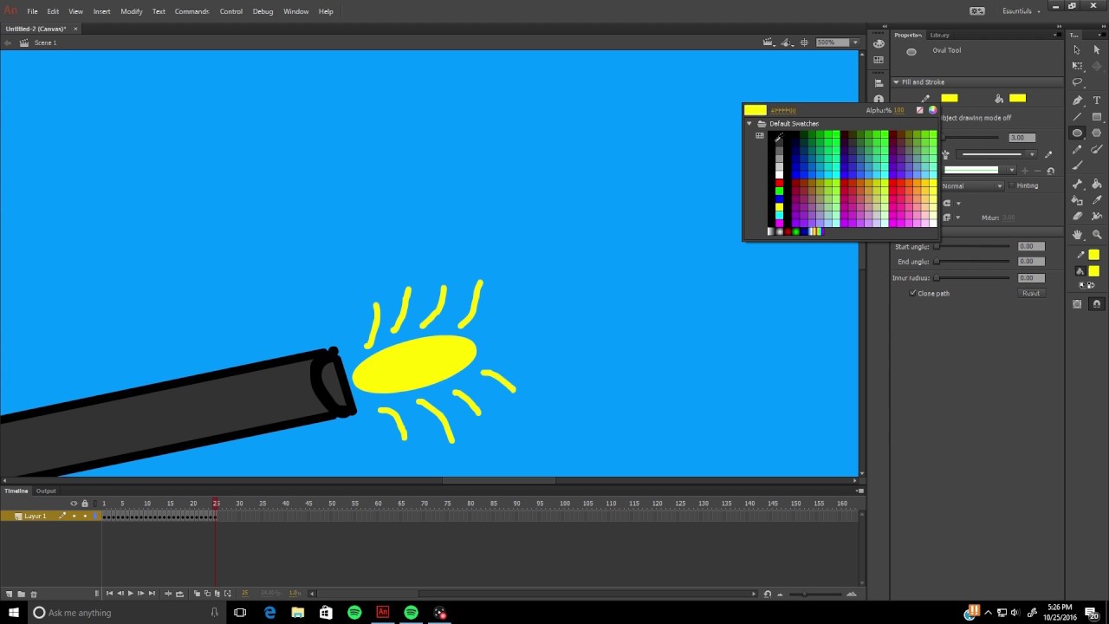Toggle lock for all layers
1109x624 pixels.
(x=84, y=504)
